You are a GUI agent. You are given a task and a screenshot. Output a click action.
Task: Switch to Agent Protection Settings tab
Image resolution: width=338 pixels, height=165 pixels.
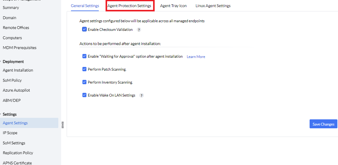[129, 6]
